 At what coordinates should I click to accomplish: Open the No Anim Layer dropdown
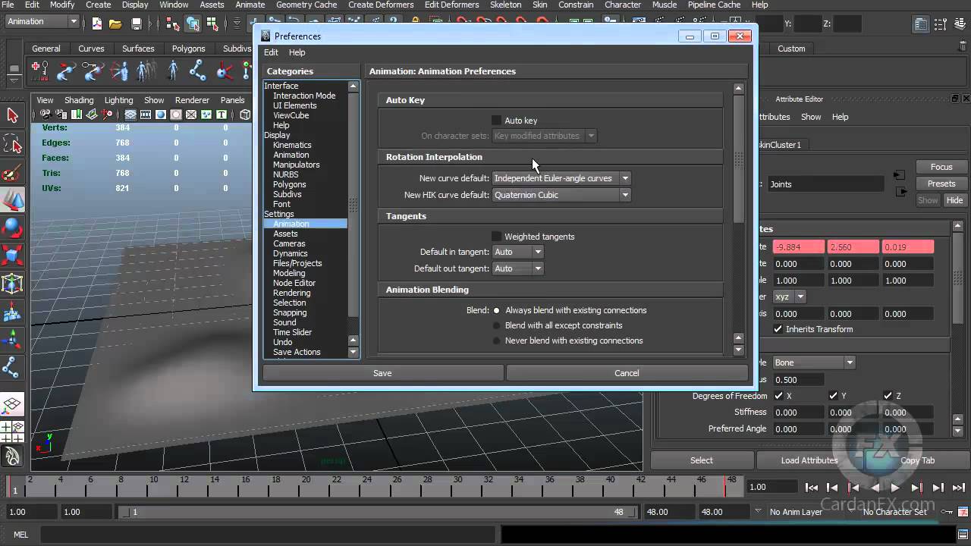(796, 512)
